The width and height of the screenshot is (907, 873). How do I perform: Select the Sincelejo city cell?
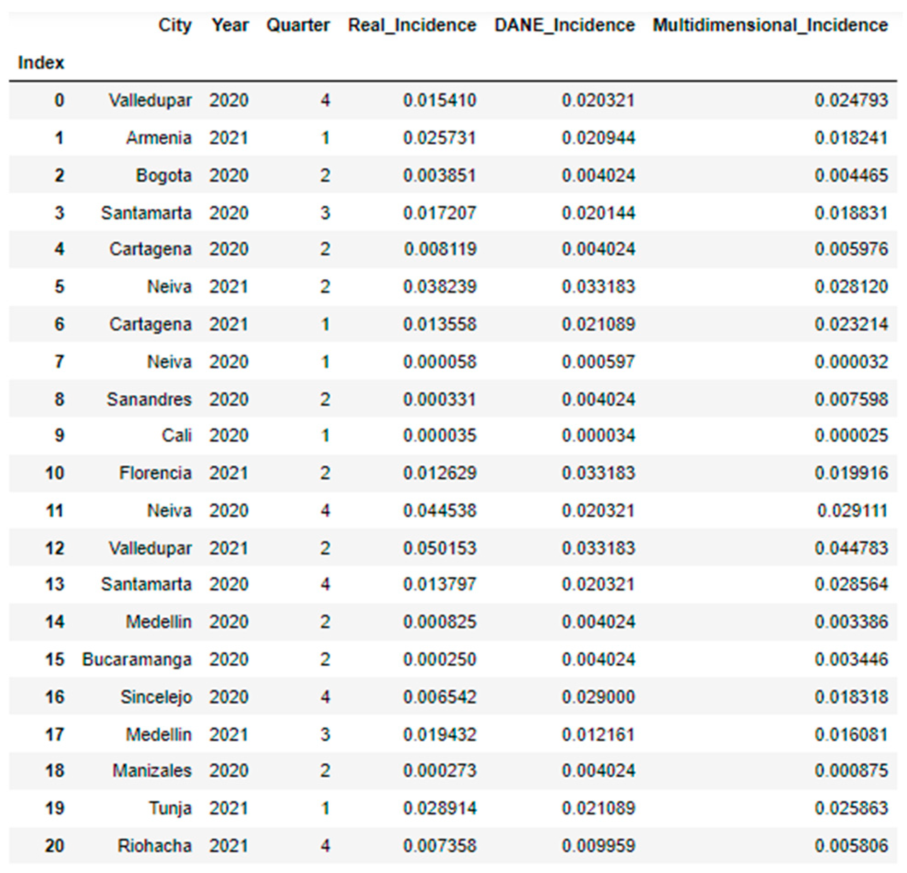pyautogui.click(x=156, y=697)
